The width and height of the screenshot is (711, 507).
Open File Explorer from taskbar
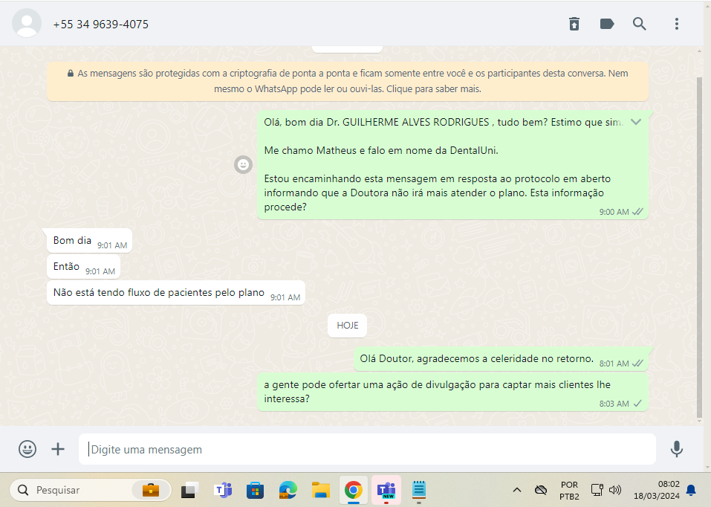point(321,490)
